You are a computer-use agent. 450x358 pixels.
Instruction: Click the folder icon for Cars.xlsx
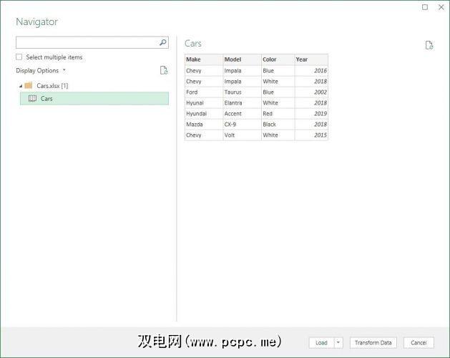(x=29, y=85)
